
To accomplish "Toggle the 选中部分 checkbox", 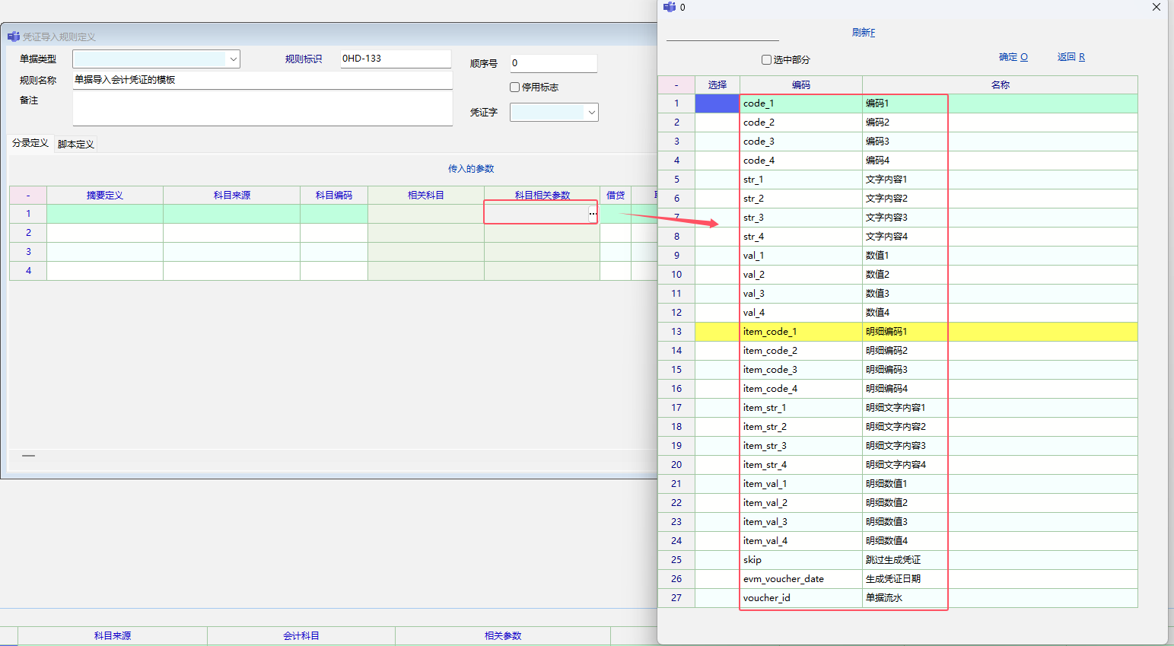I will point(766,59).
